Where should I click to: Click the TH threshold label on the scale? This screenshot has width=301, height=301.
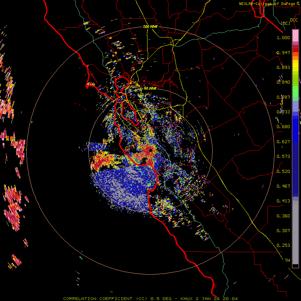[x=287, y=261]
